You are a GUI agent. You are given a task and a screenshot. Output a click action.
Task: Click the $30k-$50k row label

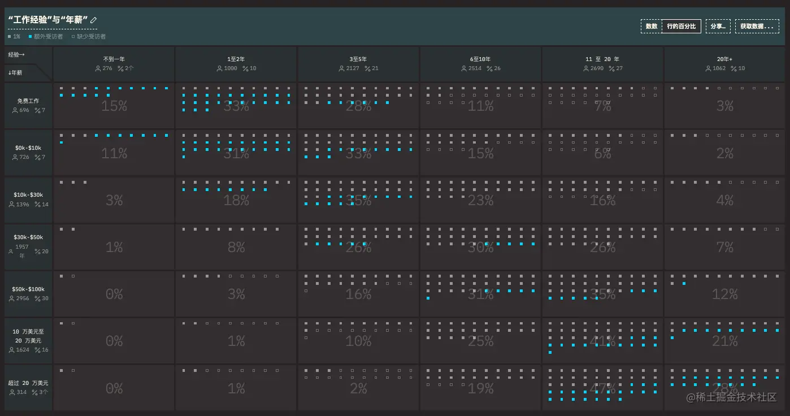(28, 237)
